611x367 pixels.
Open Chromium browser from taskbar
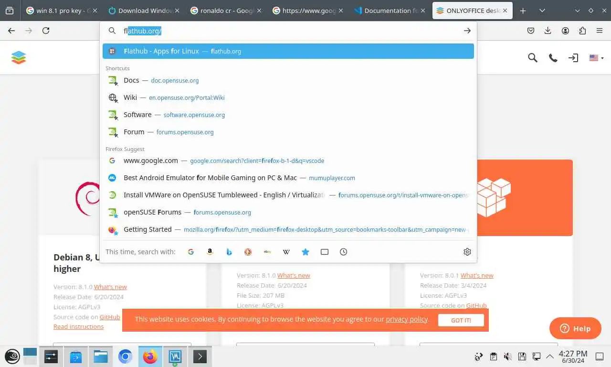tap(125, 356)
